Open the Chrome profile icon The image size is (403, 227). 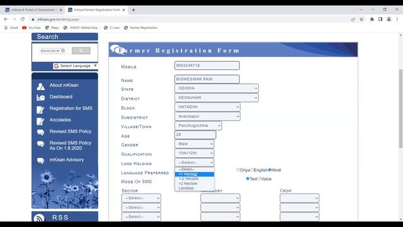[x=389, y=20]
